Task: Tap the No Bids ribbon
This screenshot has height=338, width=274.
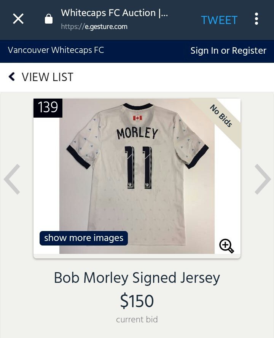Action: (x=221, y=116)
